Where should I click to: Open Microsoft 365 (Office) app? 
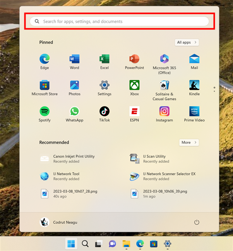pyautogui.click(x=164, y=64)
